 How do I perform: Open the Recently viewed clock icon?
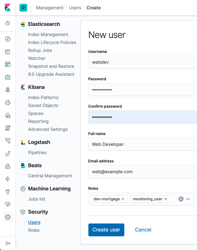click(x=8, y=23)
